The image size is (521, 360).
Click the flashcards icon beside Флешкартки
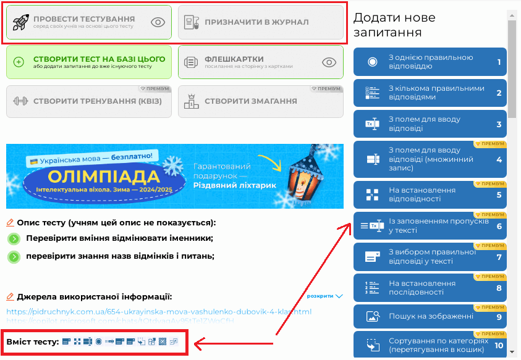pos(191,62)
